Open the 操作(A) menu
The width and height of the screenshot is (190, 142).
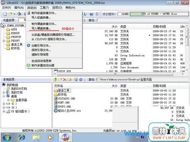tap(19, 8)
